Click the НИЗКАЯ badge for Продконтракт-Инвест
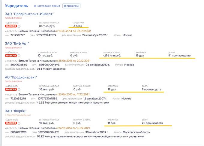Viewport: 204px width, 146px height. 11,26
